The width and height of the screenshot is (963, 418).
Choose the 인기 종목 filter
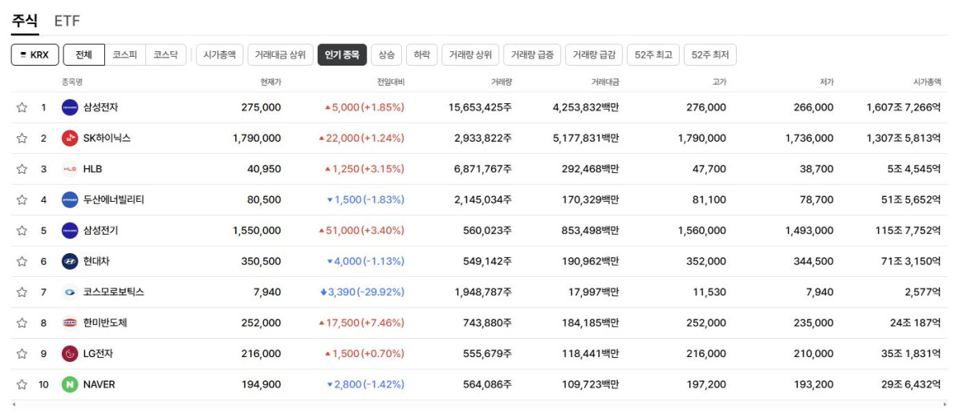tap(342, 55)
